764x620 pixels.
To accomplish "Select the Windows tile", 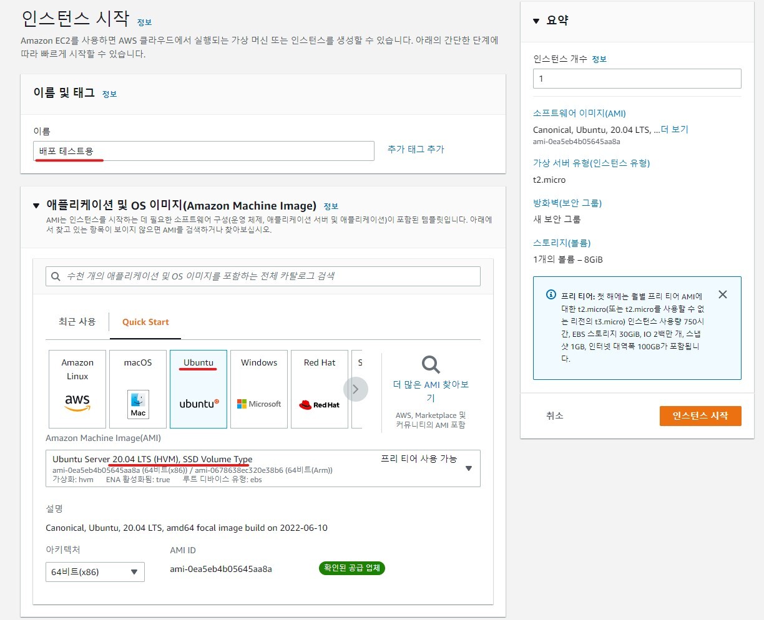I will click(x=259, y=389).
